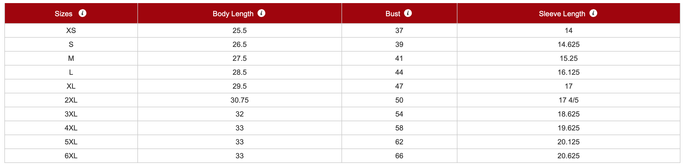The width and height of the screenshot is (683, 165).
Task: Select the 25.5 body length cell
Action: point(239,31)
